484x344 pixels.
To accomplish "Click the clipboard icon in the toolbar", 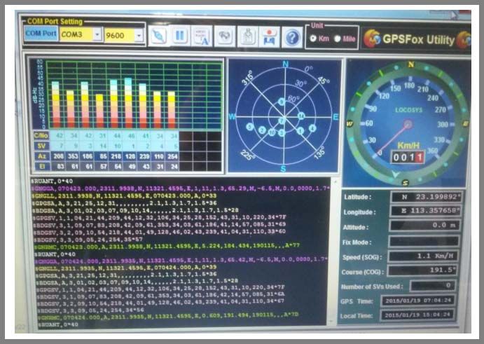I will click(247, 36).
